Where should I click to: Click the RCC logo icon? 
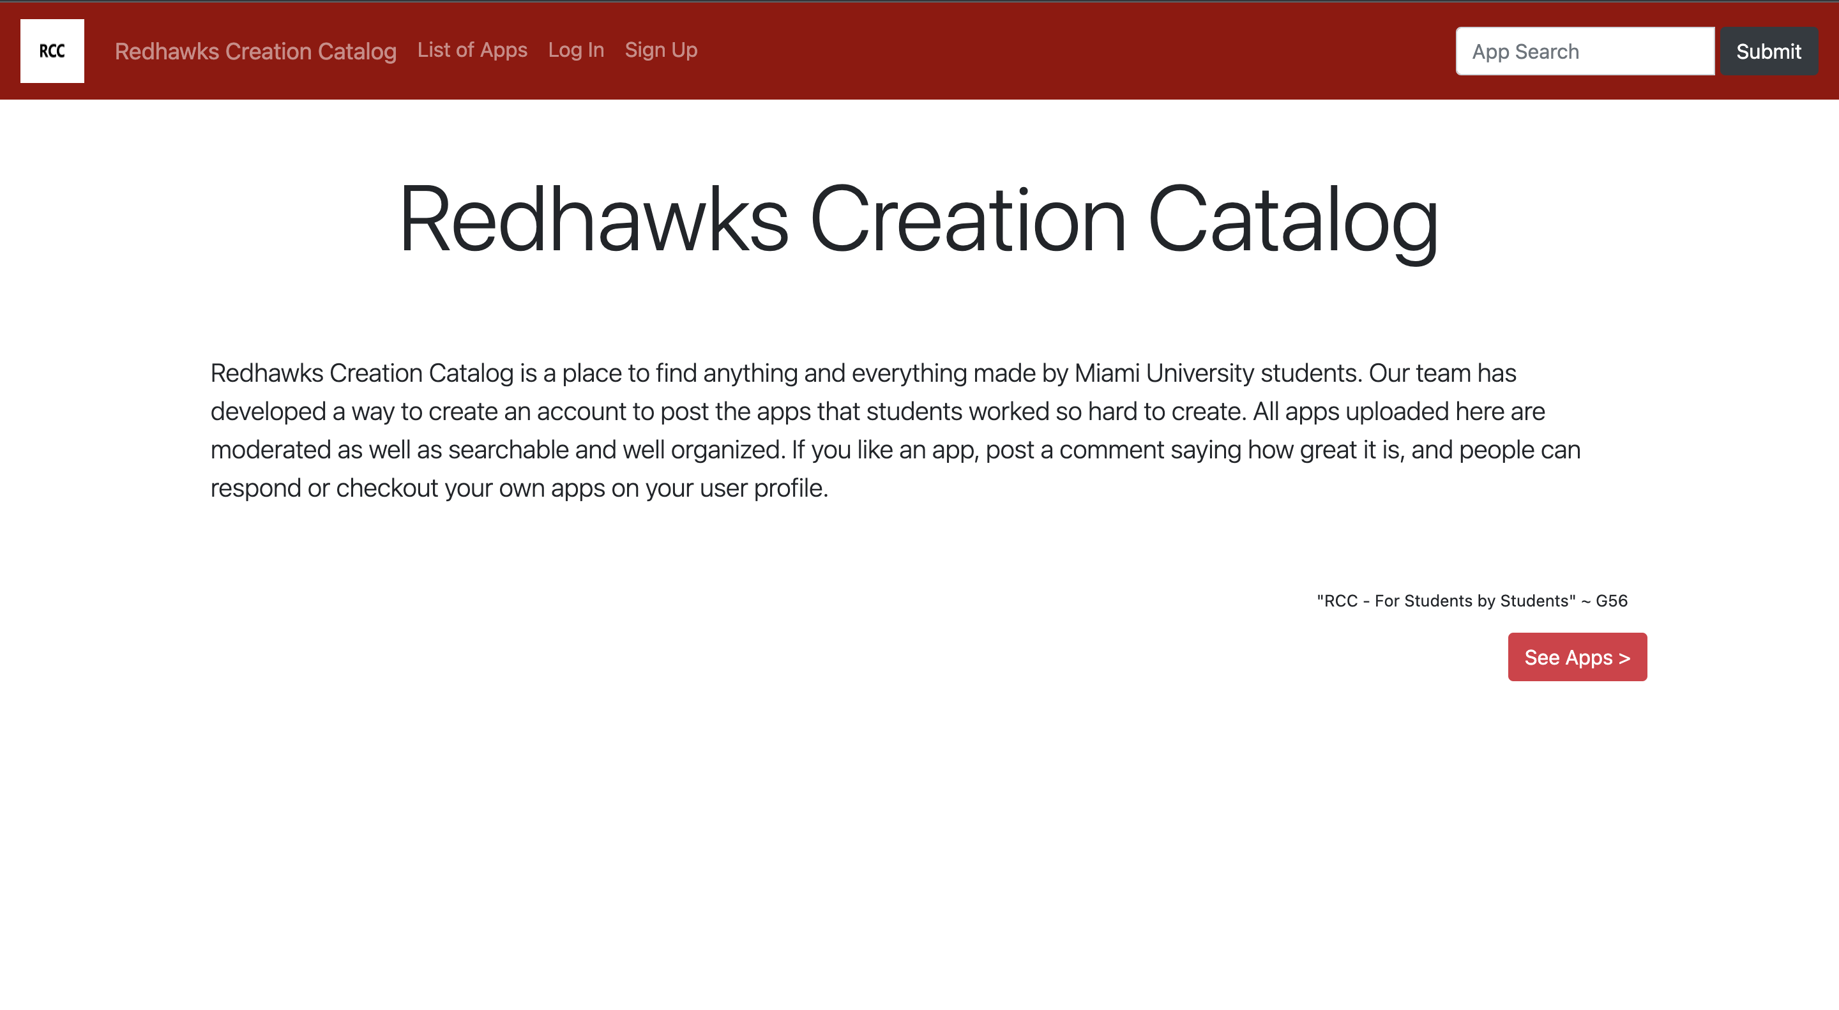(52, 50)
